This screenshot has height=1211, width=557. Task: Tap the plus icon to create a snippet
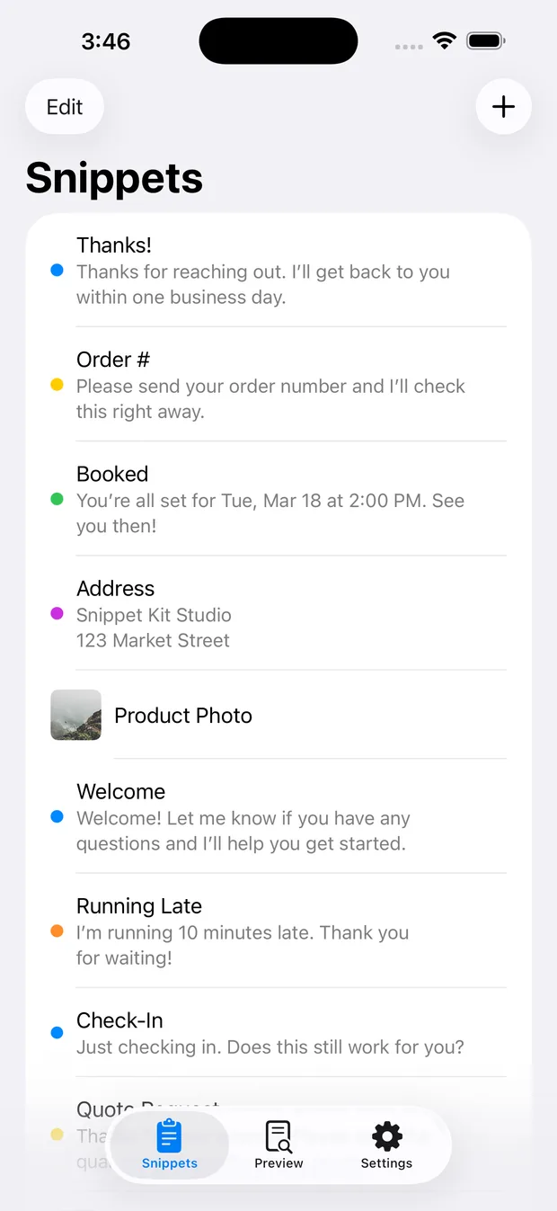[x=503, y=106]
